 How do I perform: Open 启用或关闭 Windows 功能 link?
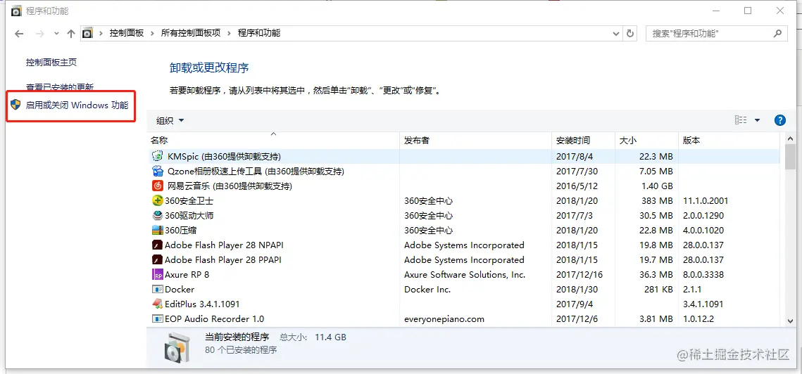pyautogui.click(x=77, y=105)
